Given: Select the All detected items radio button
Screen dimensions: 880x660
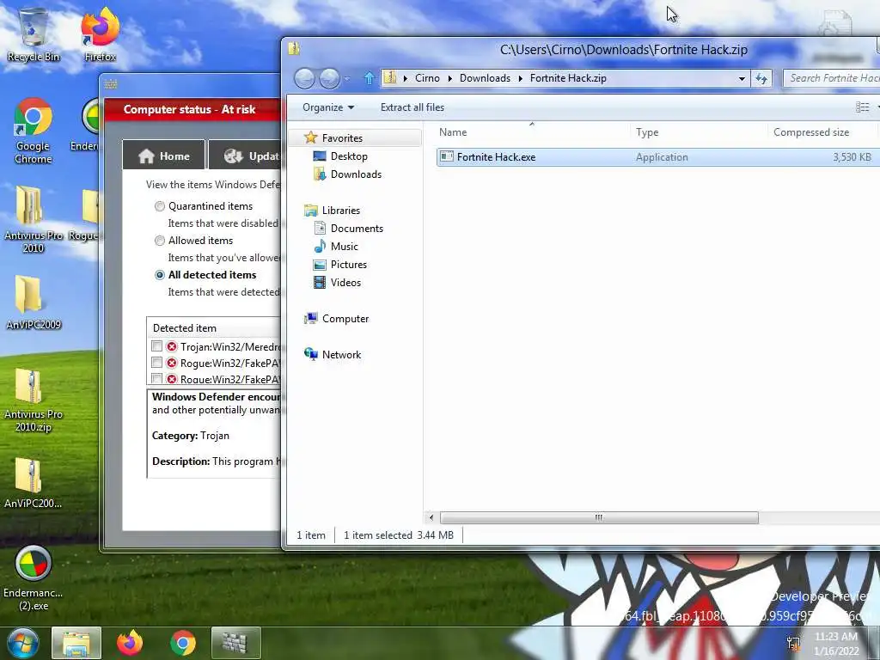Looking at the screenshot, I should point(160,275).
